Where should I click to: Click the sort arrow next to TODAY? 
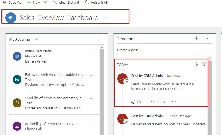point(196,64)
